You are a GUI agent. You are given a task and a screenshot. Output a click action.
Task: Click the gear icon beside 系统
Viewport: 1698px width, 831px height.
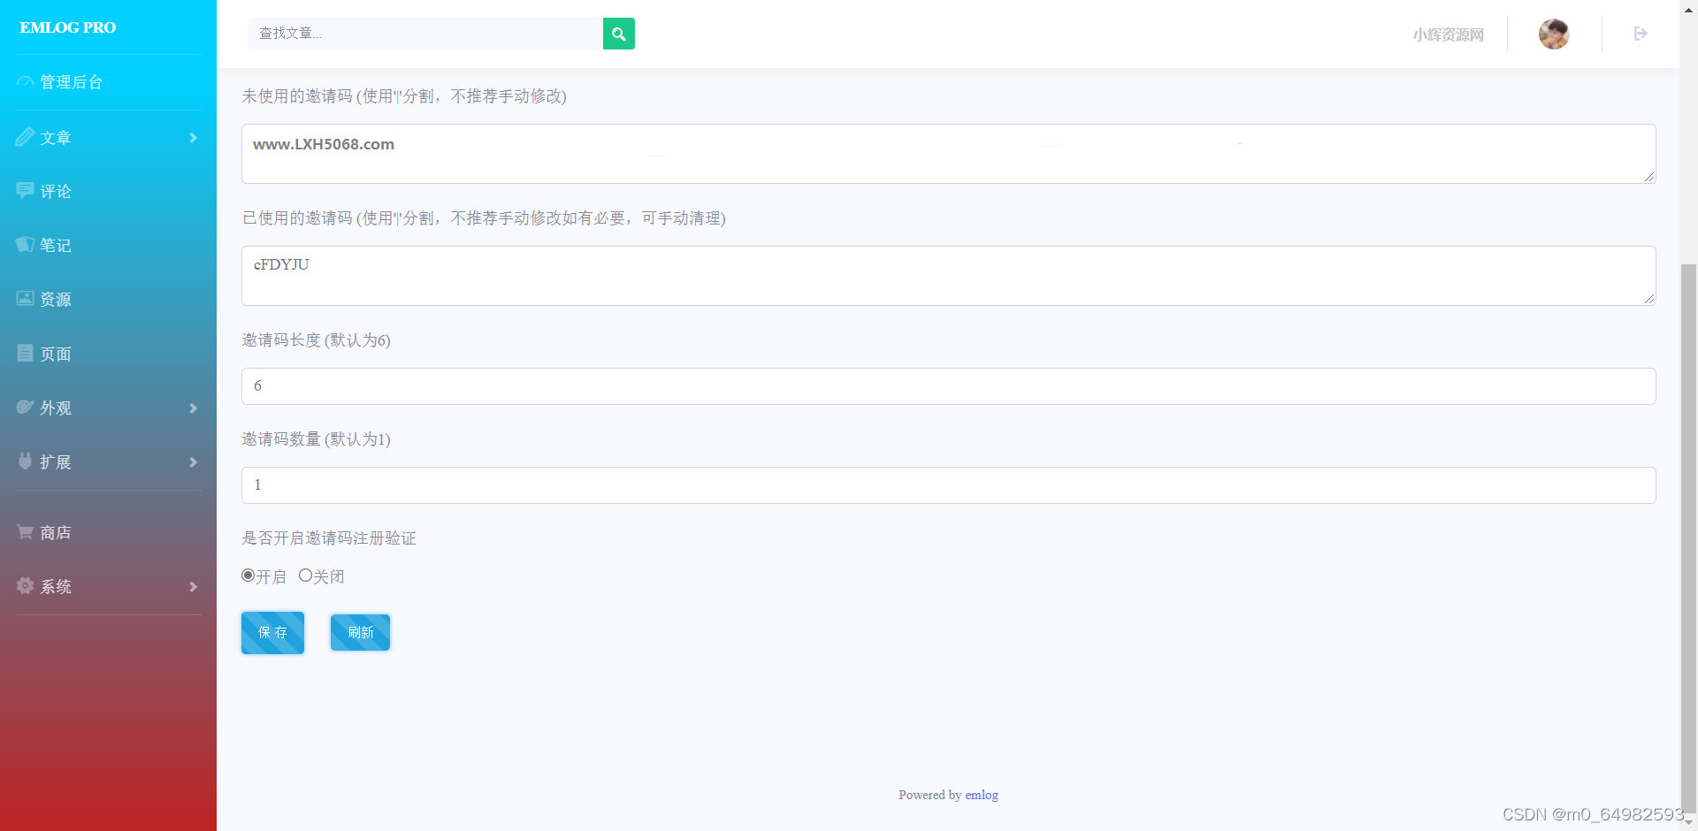pyautogui.click(x=25, y=585)
